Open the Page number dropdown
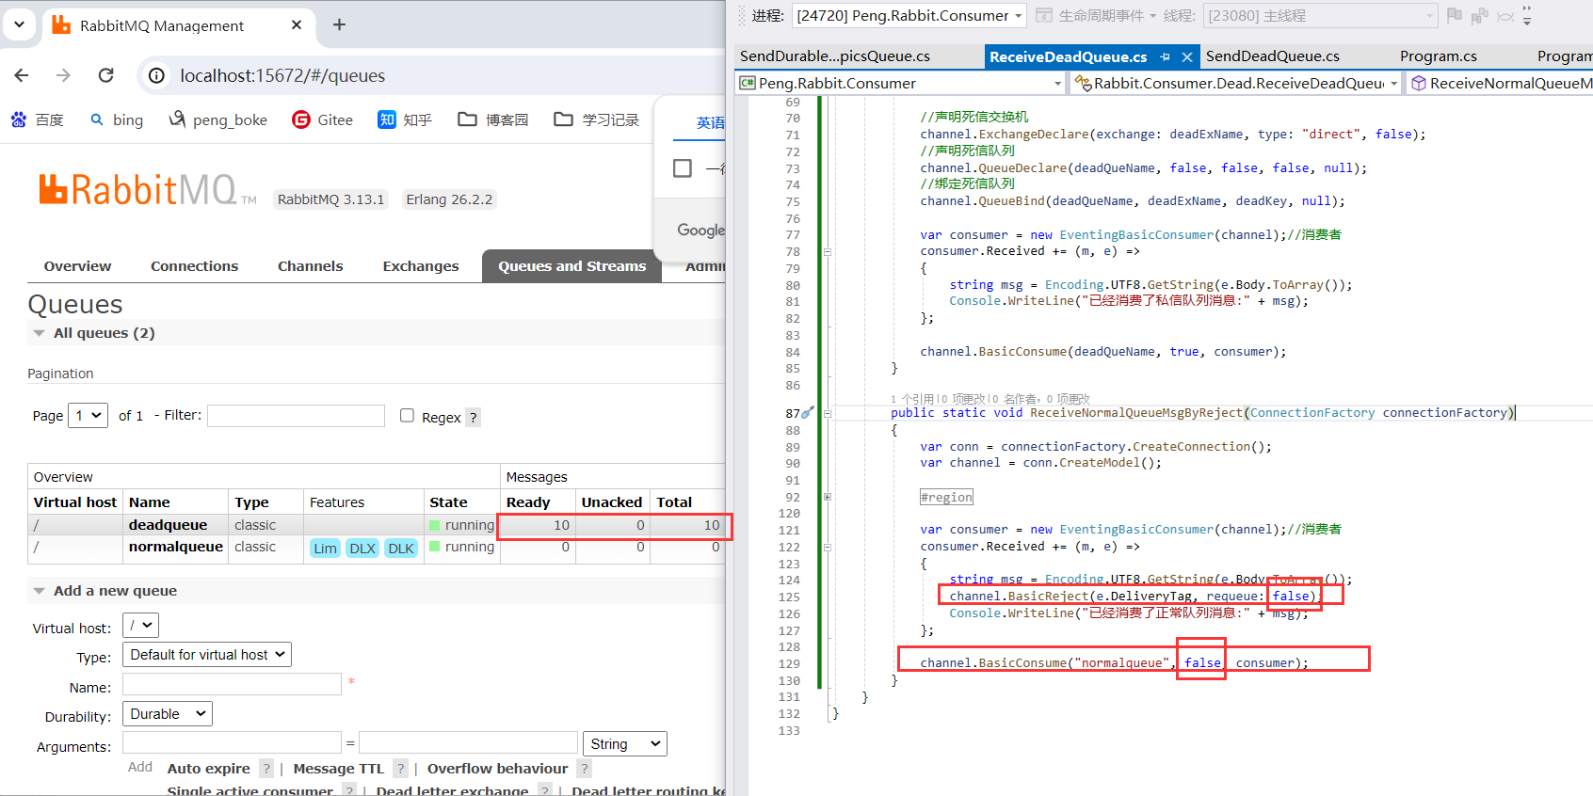 click(88, 415)
